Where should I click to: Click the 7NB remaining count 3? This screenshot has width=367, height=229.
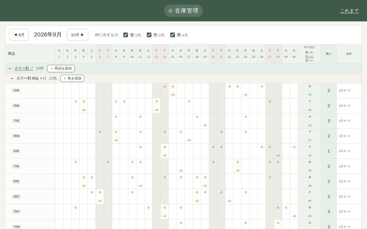pyautogui.click(x=328, y=121)
